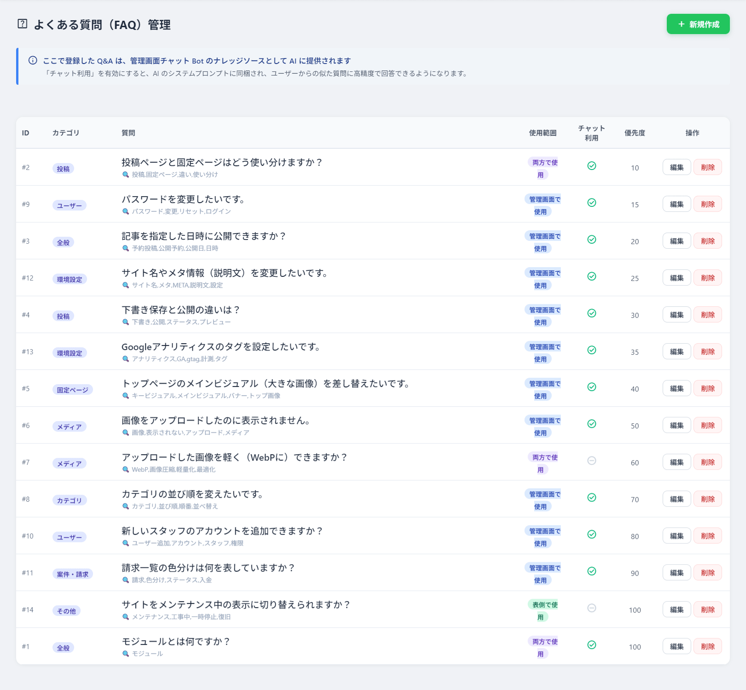Click 削除 for row #4 下書き保存
The height and width of the screenshot is (690, 746).
pyautogui.click(x=708, y=315)
